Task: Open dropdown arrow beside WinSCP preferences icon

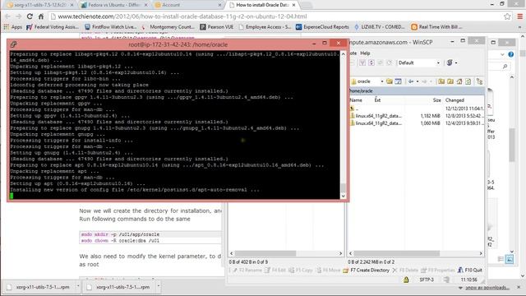Action: pos(456,62)
